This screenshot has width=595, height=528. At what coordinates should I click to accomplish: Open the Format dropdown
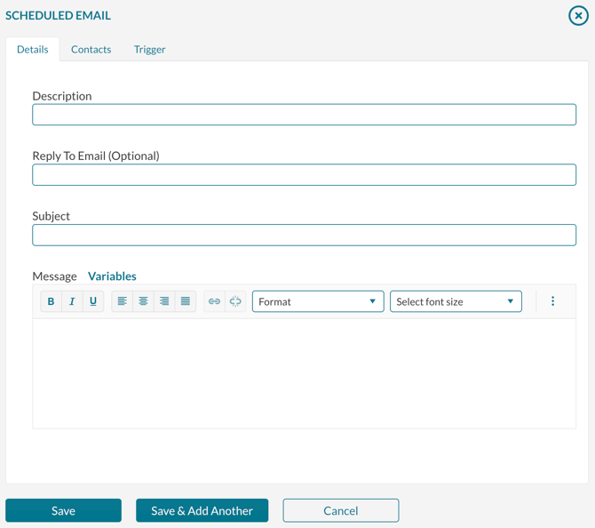[x=318, y=301]
